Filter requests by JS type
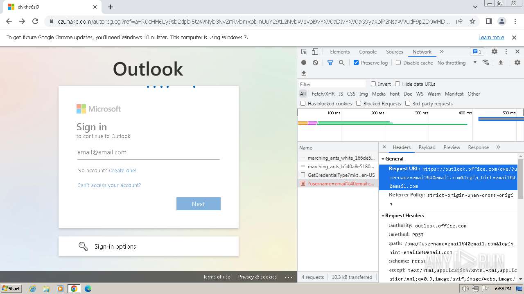The width and height of the screenshot is (524, 294). click(341, 94)
